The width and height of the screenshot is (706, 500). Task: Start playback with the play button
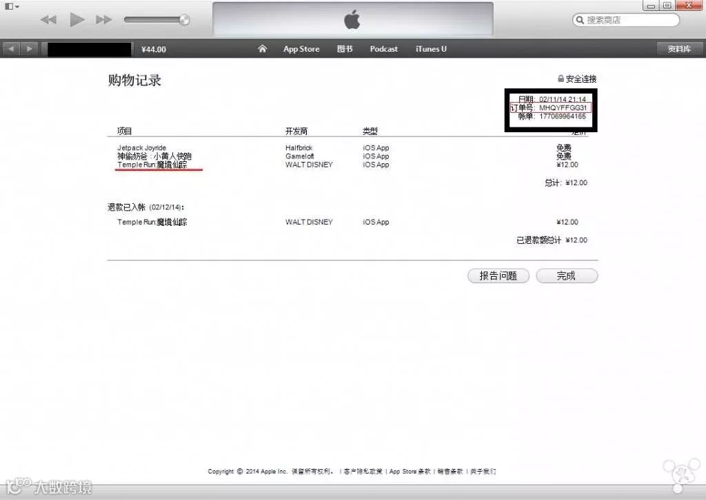[77, 20]
